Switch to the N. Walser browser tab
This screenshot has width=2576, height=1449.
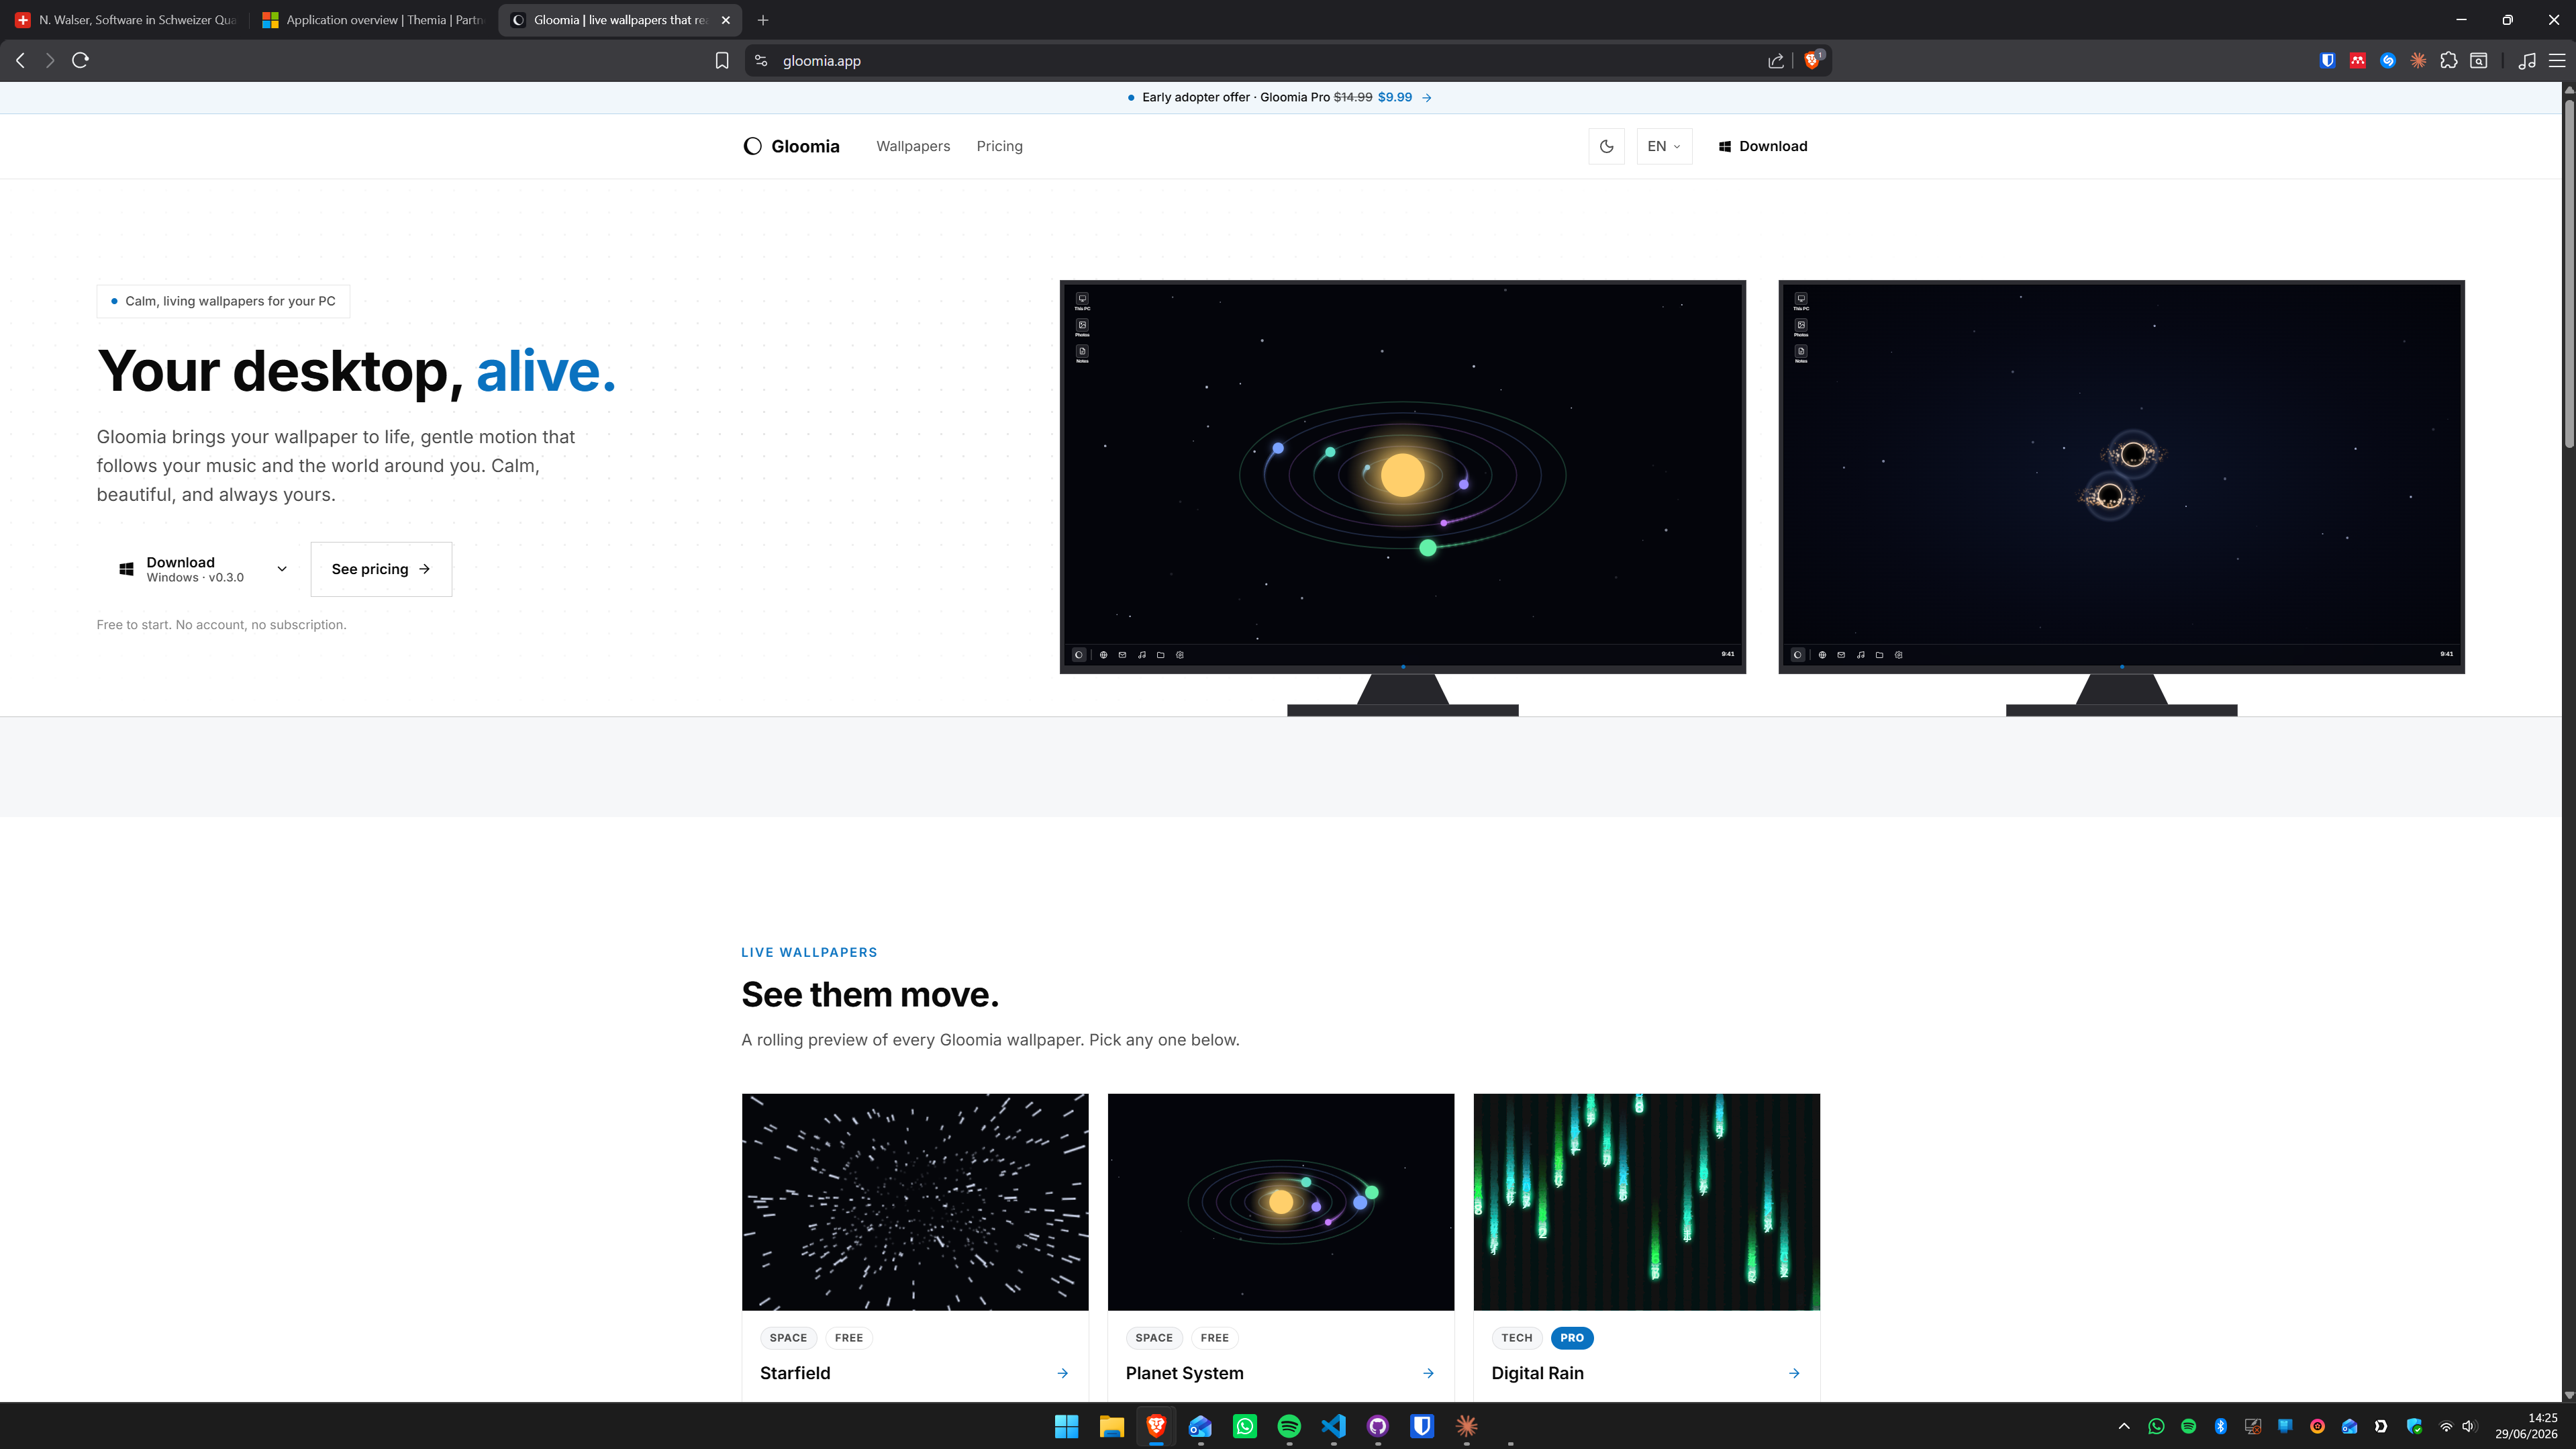125,20
